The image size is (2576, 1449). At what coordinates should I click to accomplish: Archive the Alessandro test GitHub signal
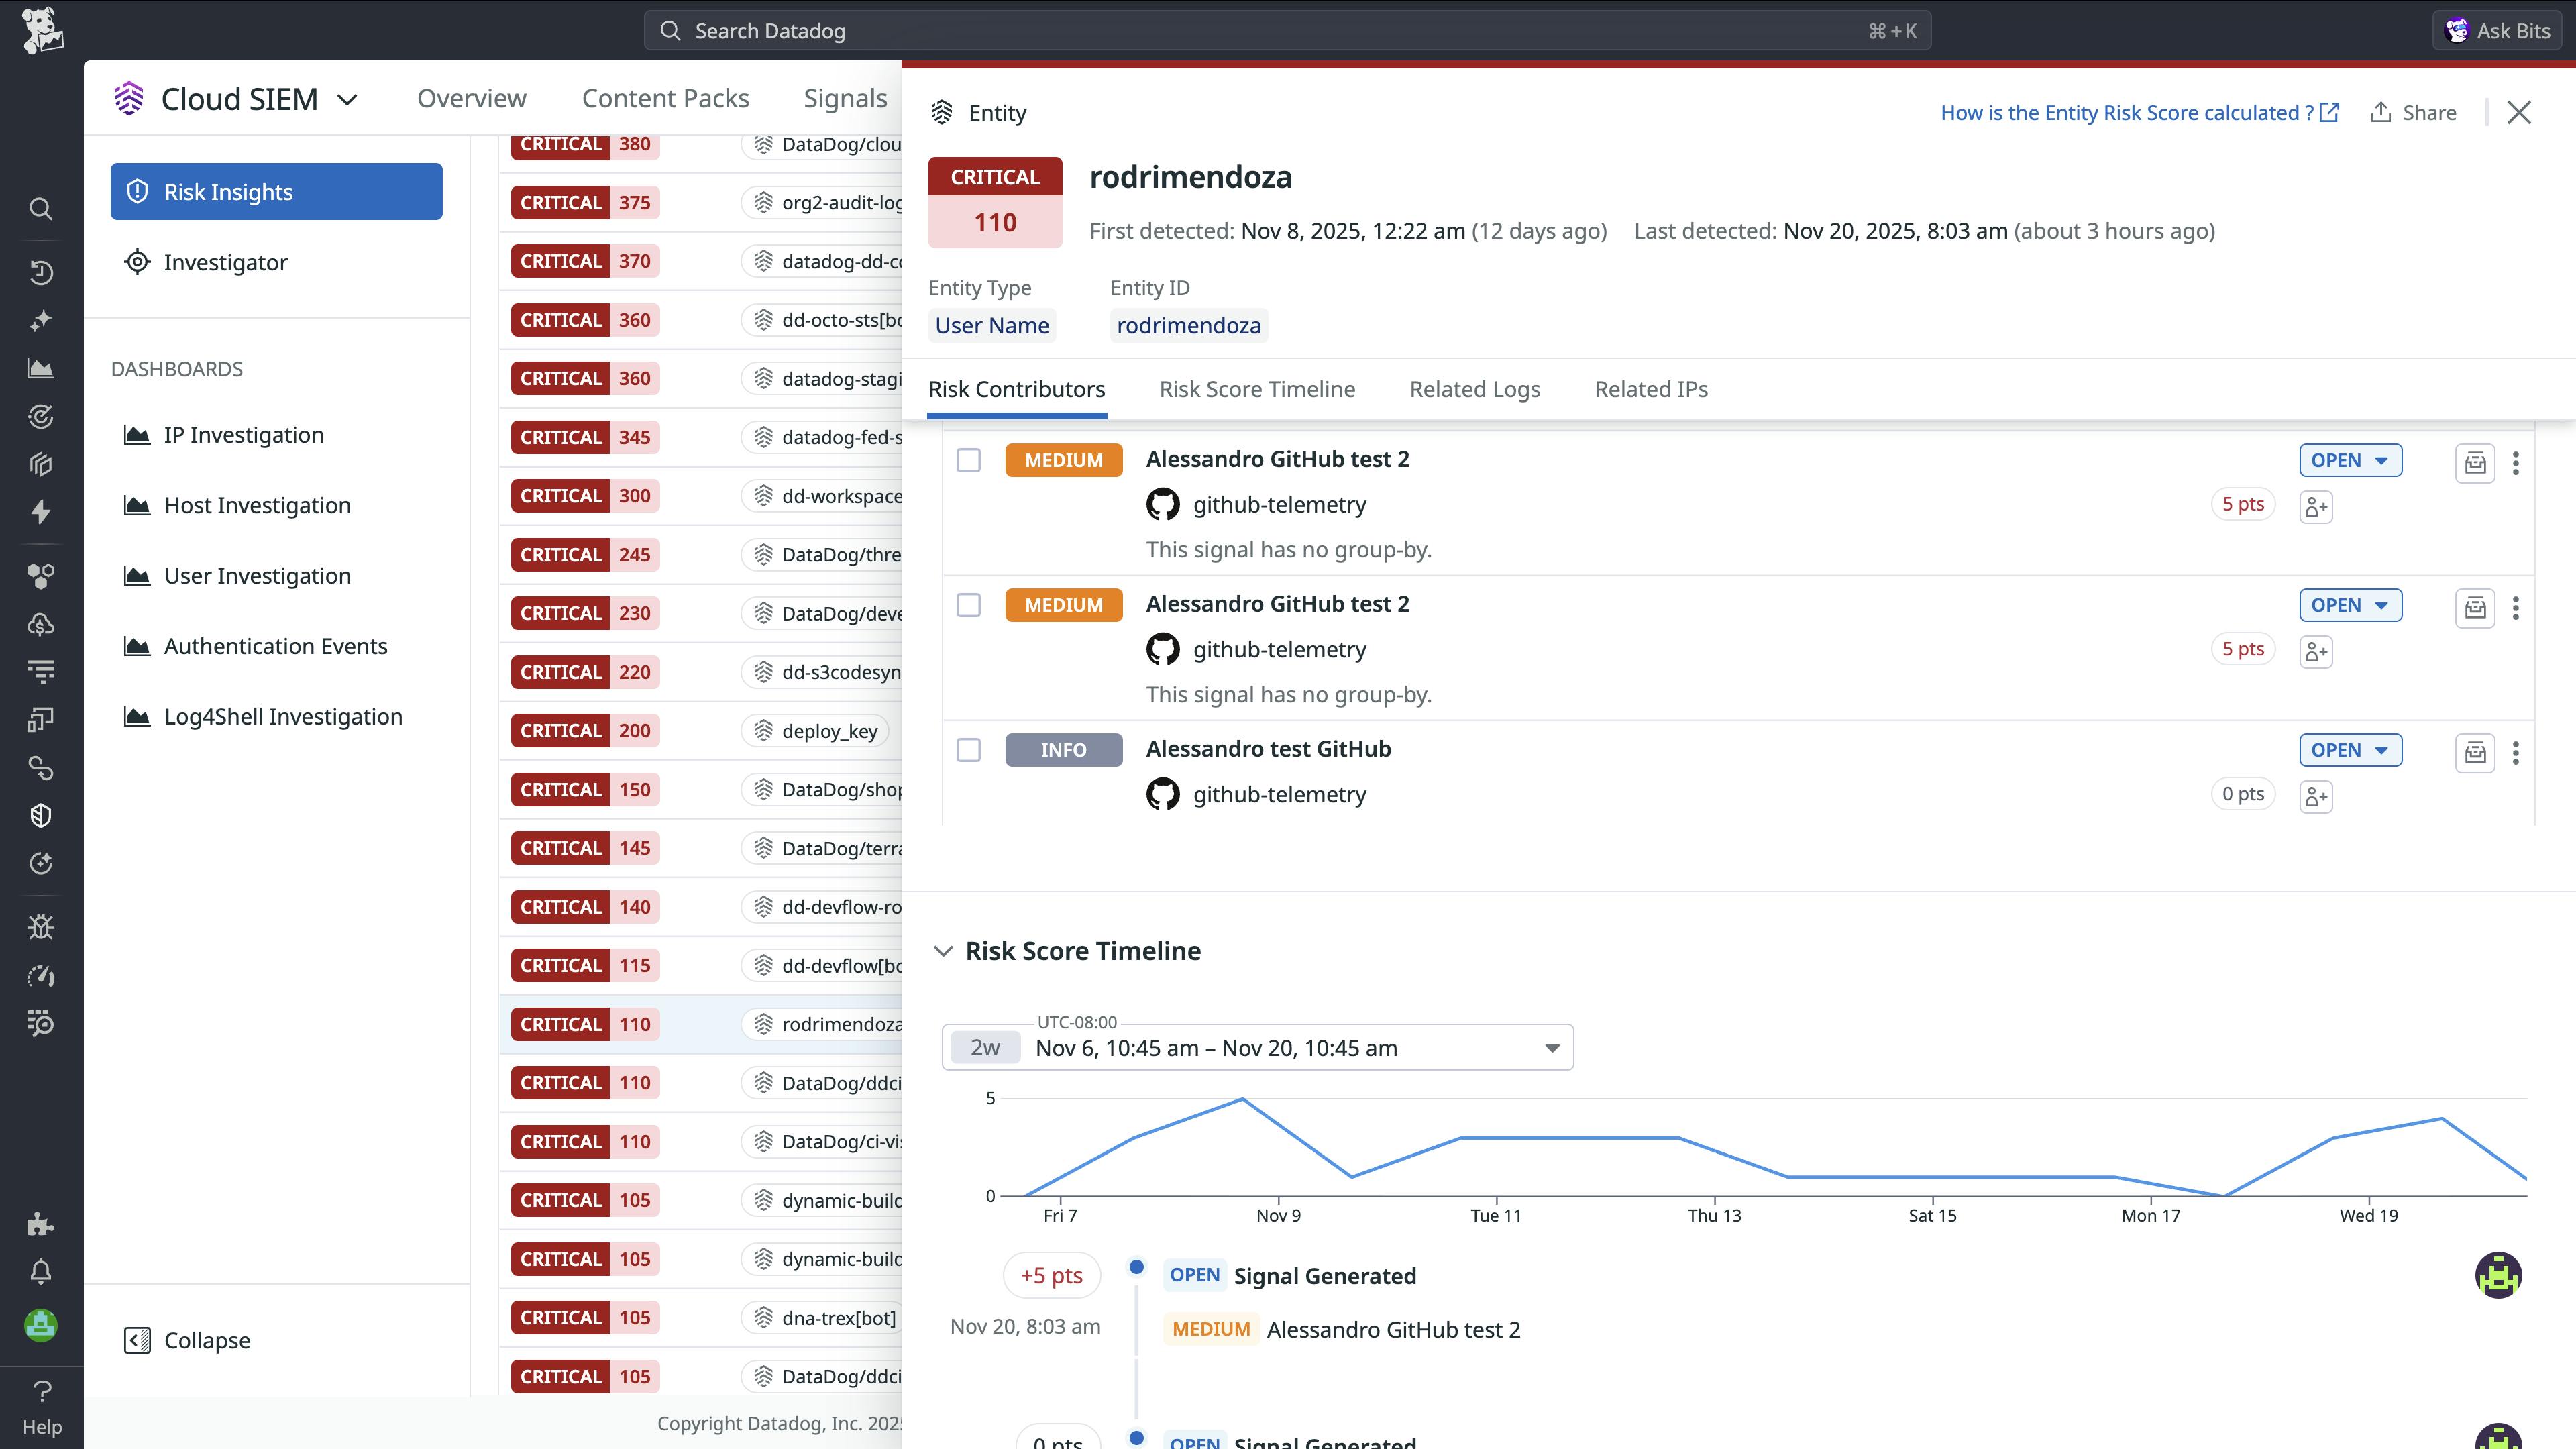(2475, 753)
